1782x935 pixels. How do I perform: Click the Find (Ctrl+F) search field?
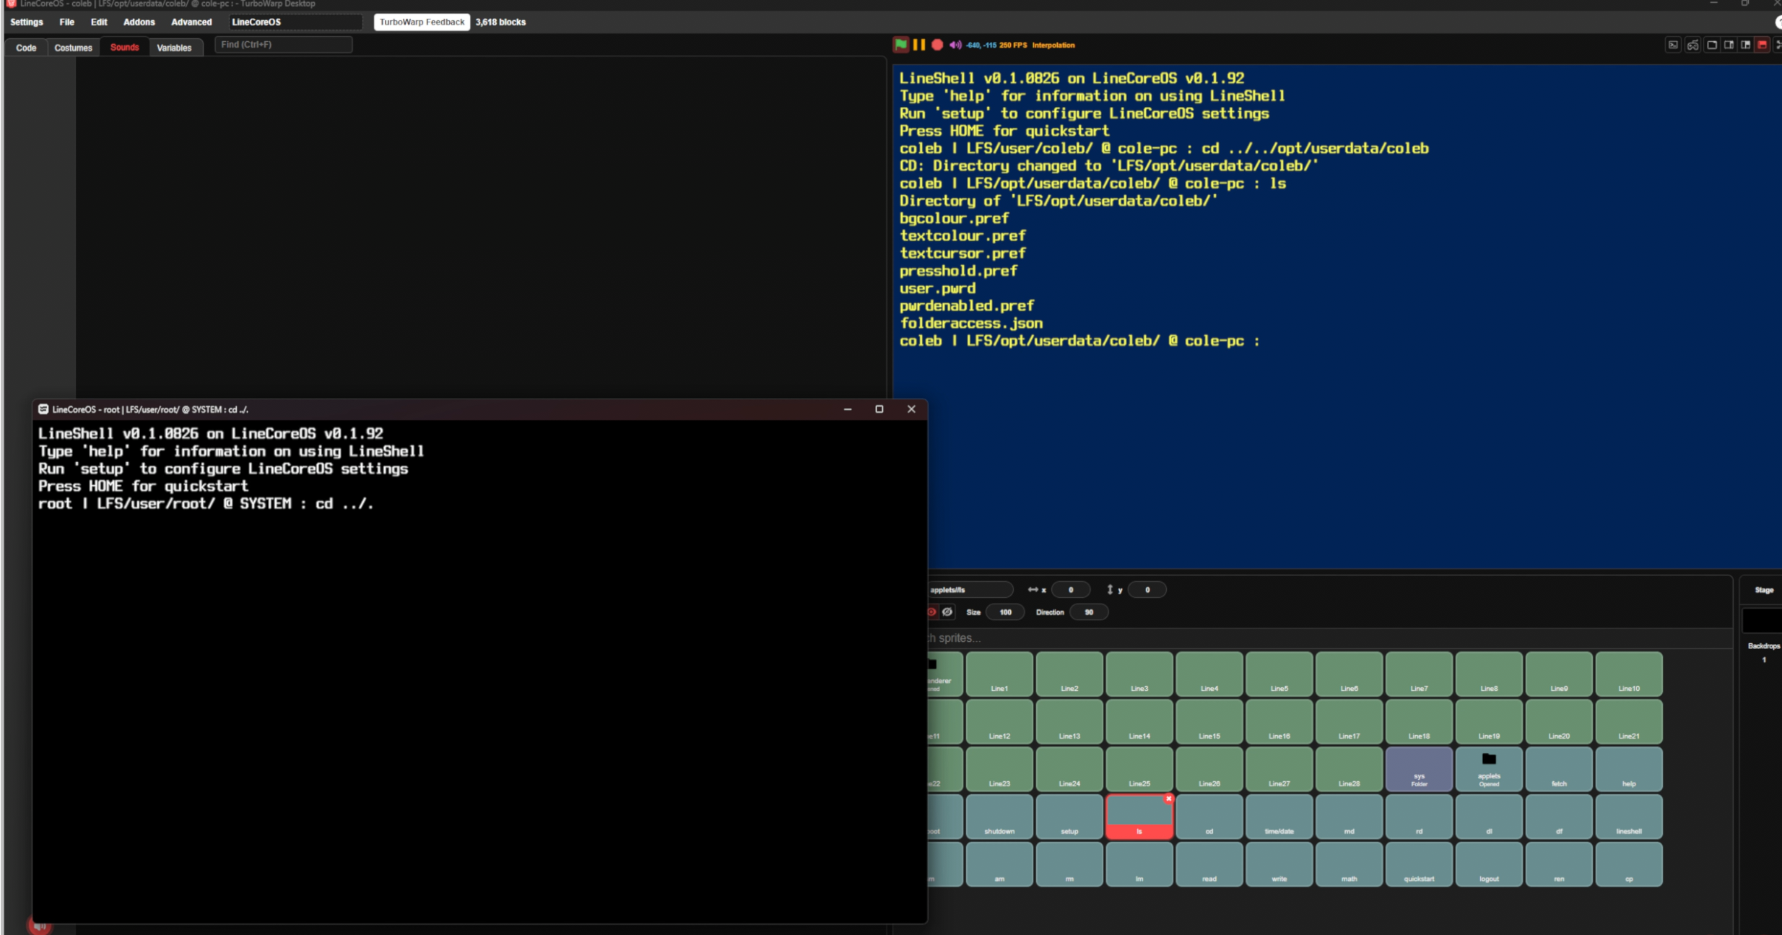point(283,45)
